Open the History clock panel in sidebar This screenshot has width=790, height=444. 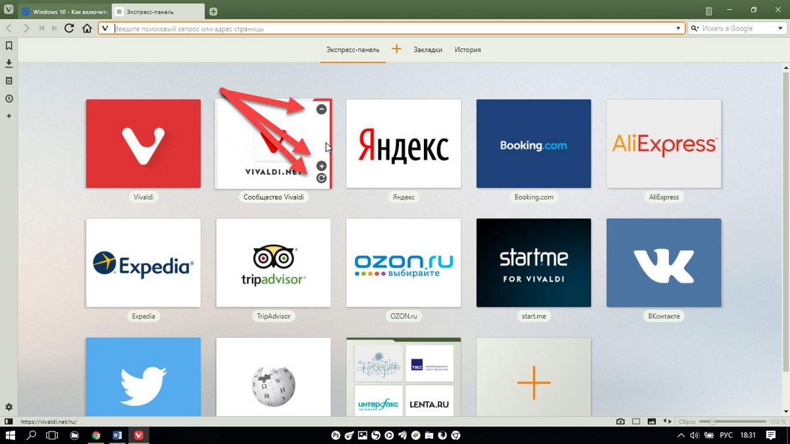click(9, 99)
